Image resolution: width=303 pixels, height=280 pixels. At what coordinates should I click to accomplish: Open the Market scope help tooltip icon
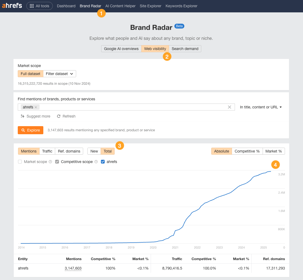tap(50, 162)
